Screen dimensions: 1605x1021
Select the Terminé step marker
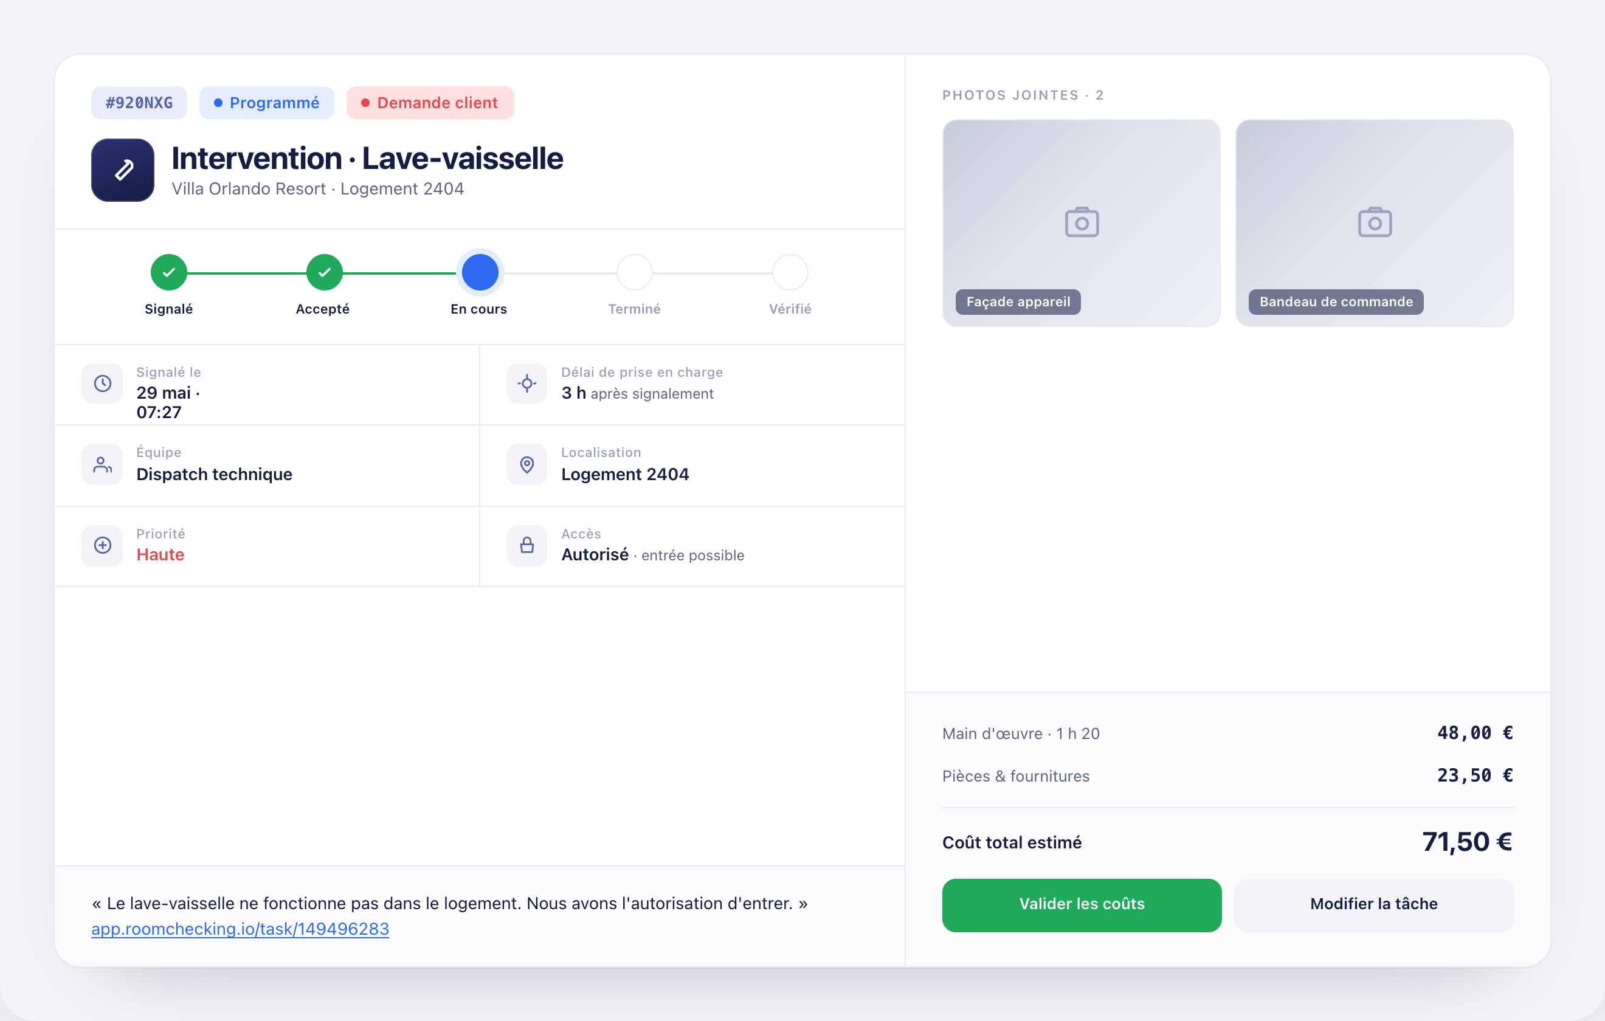pos(635,272)
